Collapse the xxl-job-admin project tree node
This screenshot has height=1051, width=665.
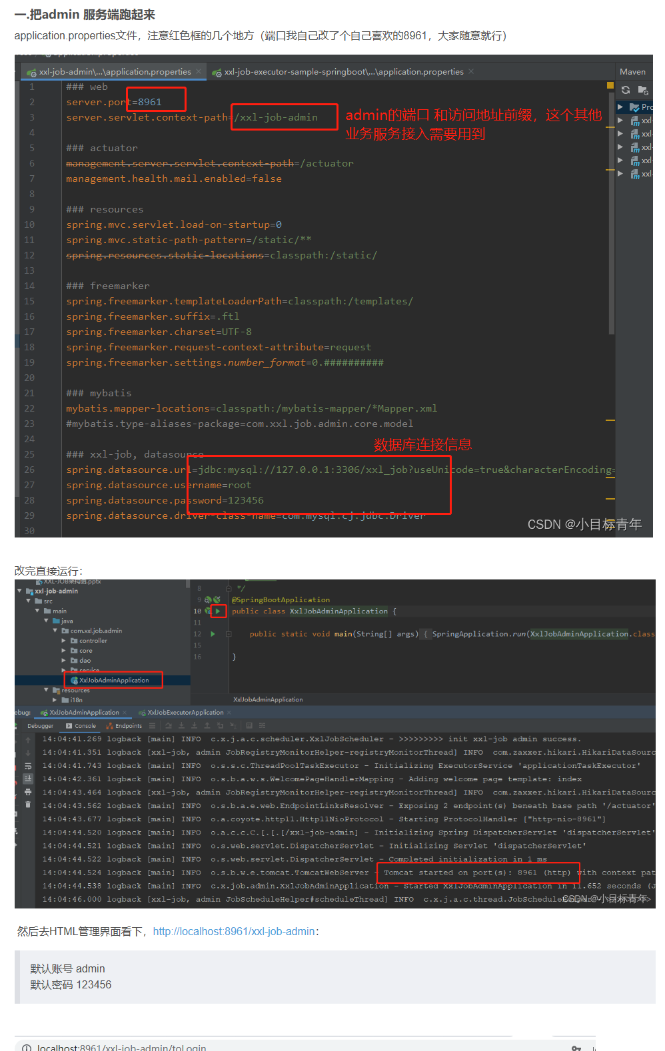pos(20,591)
